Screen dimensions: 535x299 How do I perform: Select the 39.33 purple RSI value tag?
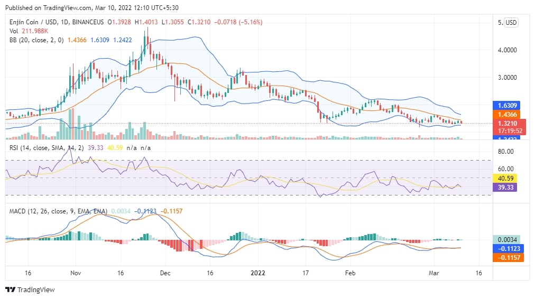[505, 187]
